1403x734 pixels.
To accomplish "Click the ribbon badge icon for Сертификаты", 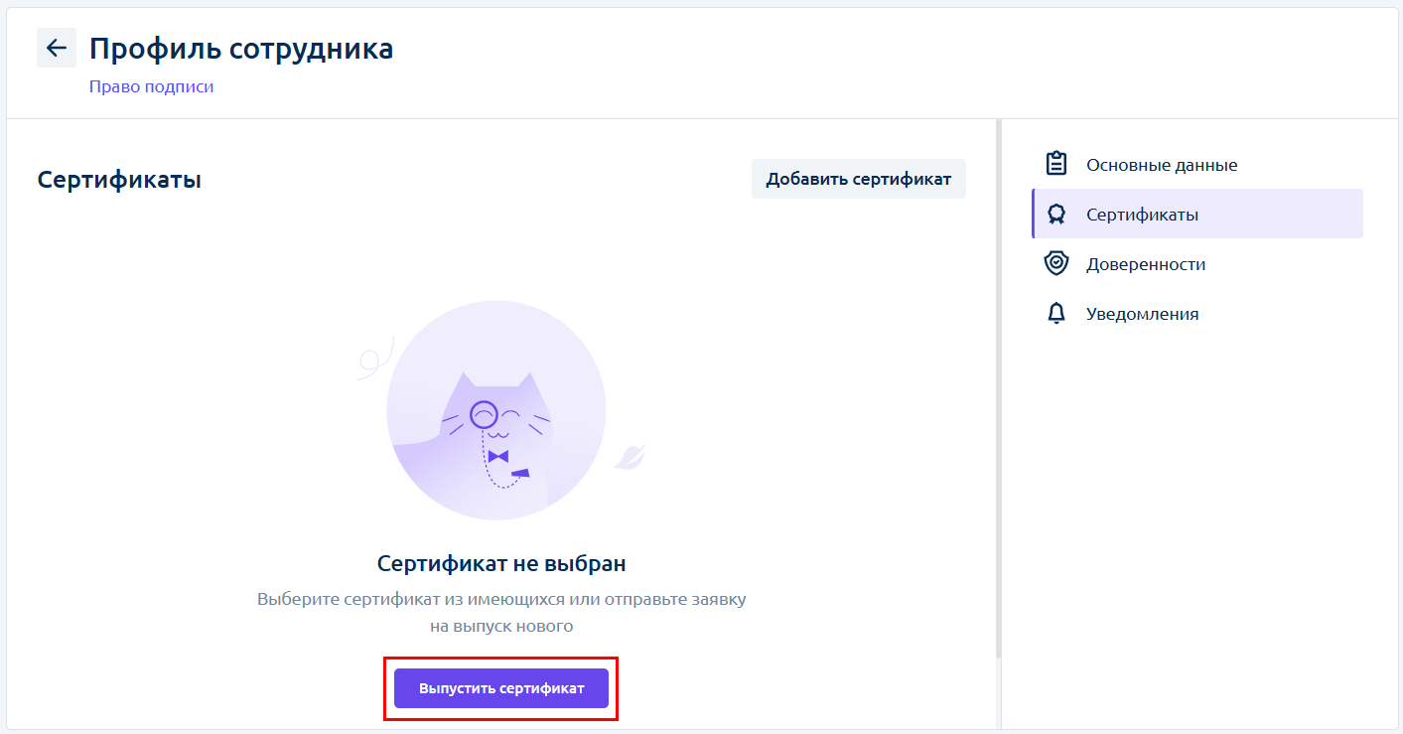I will (1056, 215).
